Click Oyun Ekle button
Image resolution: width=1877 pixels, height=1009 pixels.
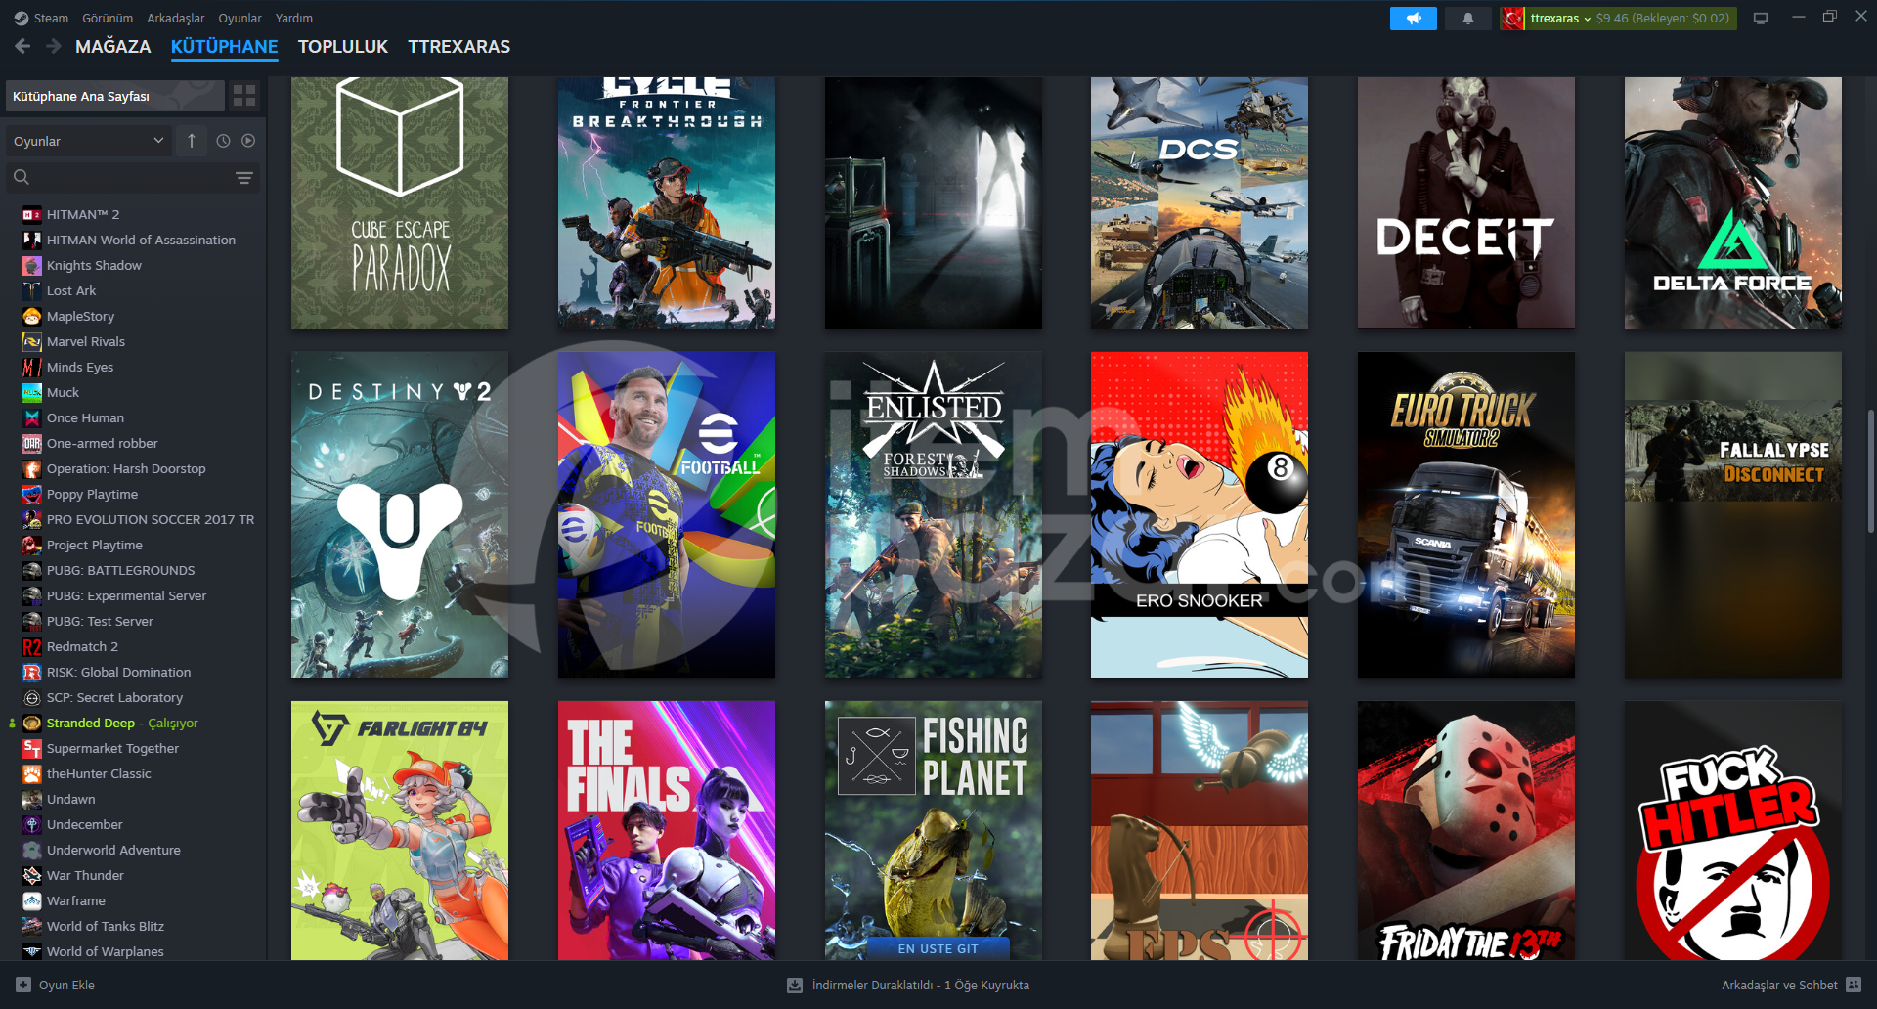point(56,985)
